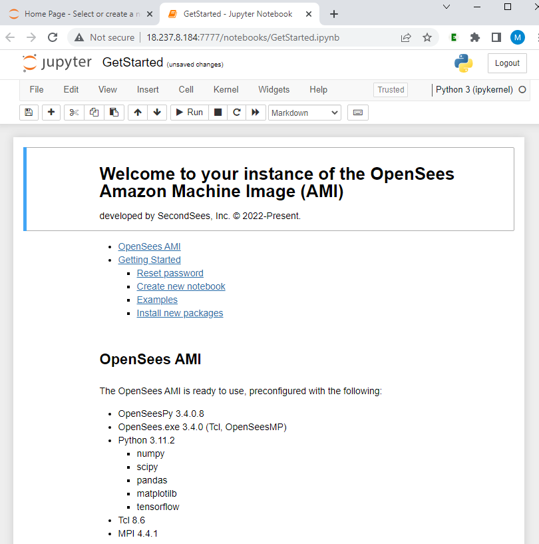Switch to the Home Page browser tab

(79, 14)
